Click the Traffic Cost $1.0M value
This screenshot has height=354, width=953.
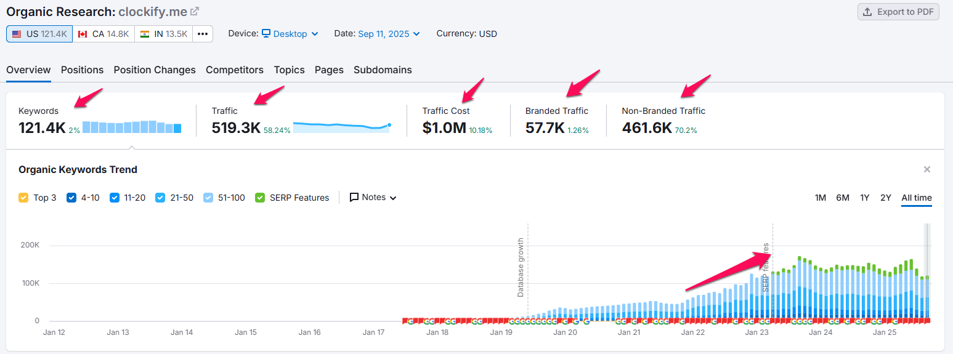(444, 128)
